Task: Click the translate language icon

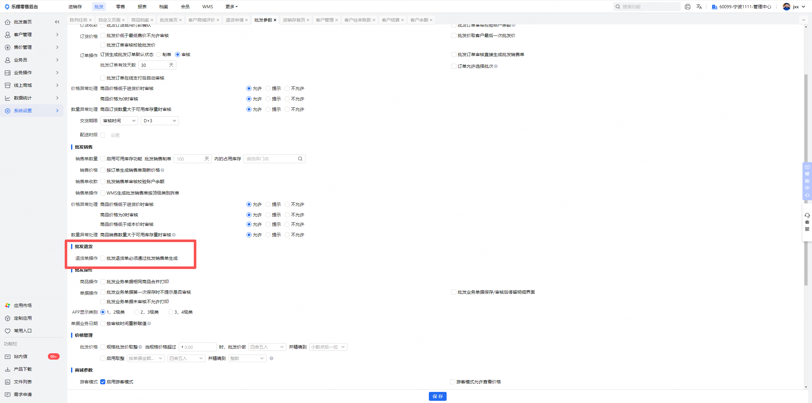Action: 699,7
